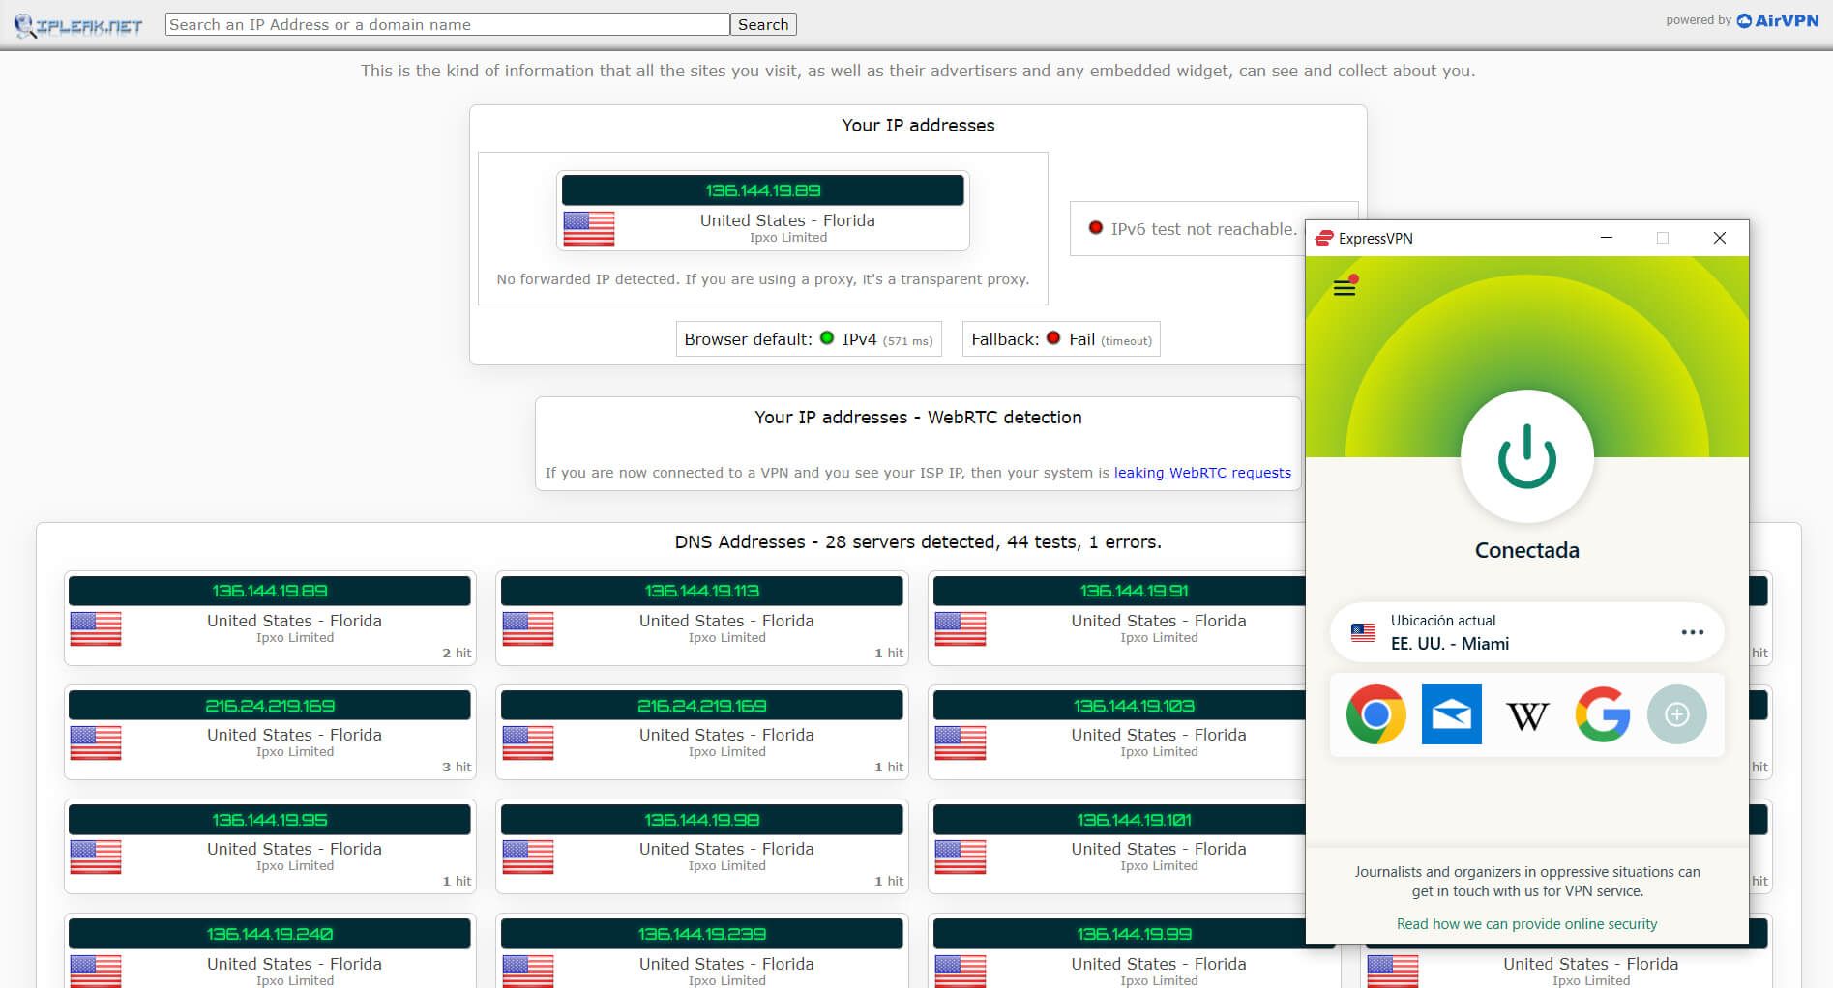Click the flag beside DNS 136.144.19.98
Image resolution: width=1833 pixels, height=988 pixels.
[x=528, y=857]
